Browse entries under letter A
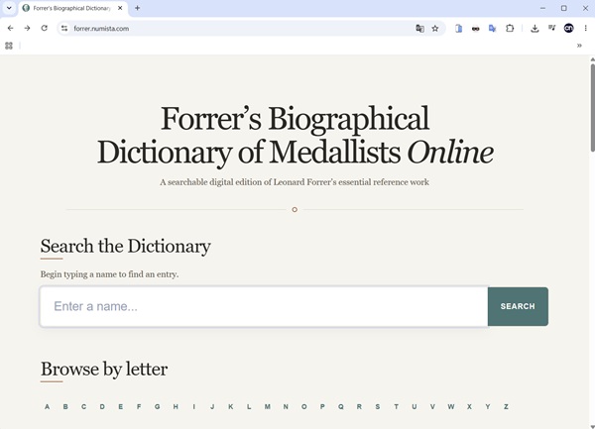This screenshot has width=595, height=429. coord(47,406)
